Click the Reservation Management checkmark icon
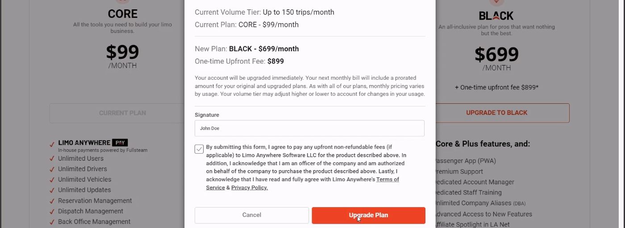The image size is (625, 228). point(52,201)
